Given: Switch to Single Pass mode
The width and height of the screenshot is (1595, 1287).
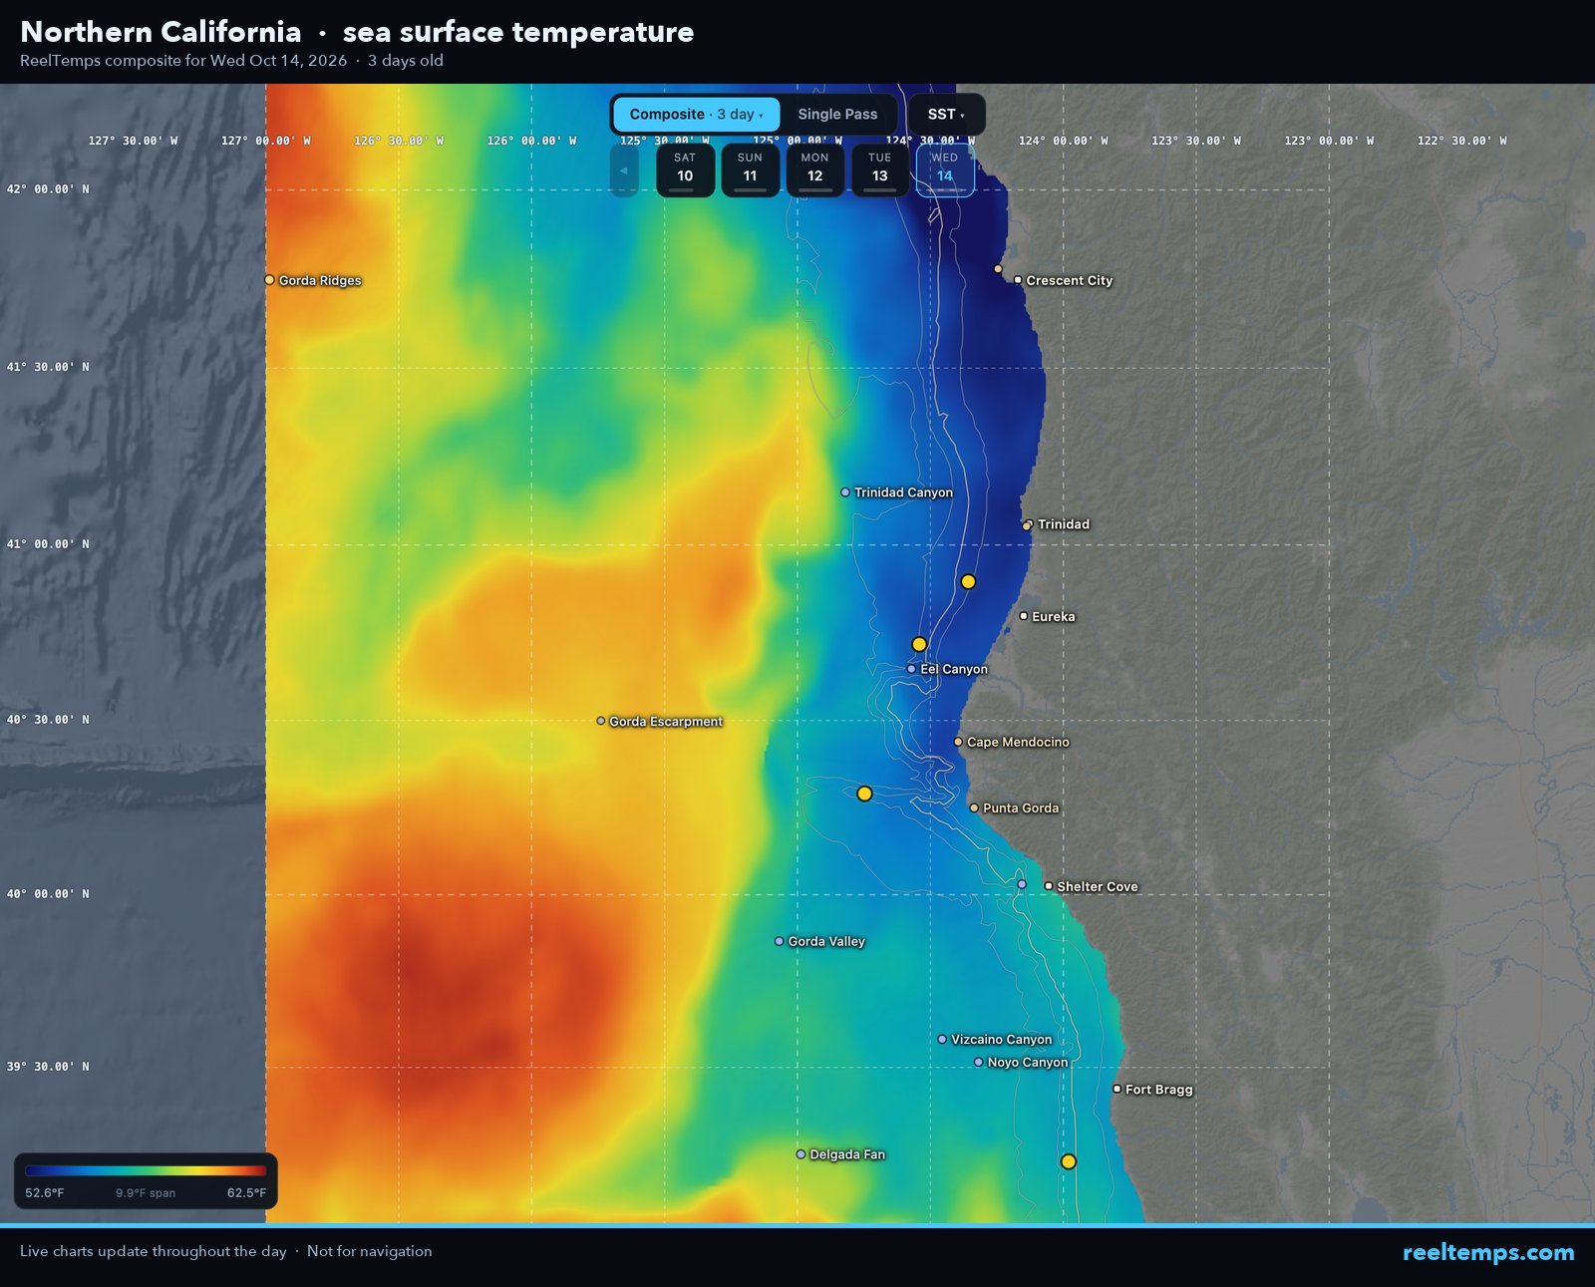Looking at the screenshot, I should [x=837, y=115].
